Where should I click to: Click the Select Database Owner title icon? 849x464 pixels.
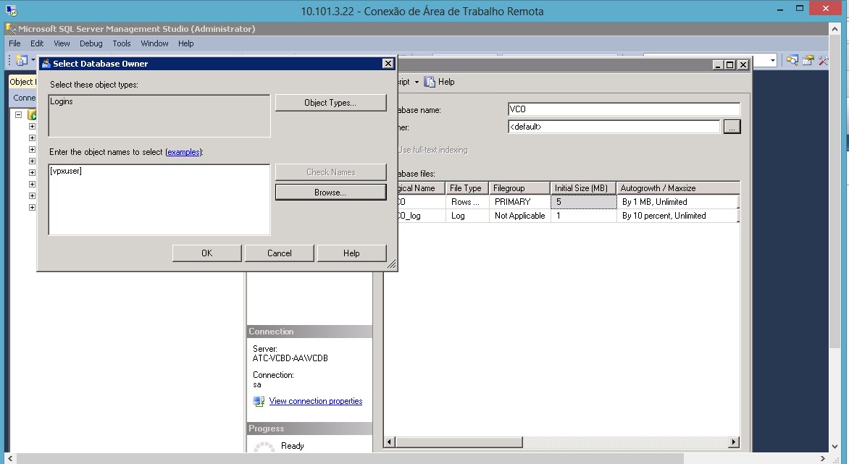[46, 64]
